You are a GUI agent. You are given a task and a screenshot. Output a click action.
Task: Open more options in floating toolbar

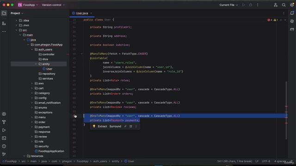pos(136,126)
